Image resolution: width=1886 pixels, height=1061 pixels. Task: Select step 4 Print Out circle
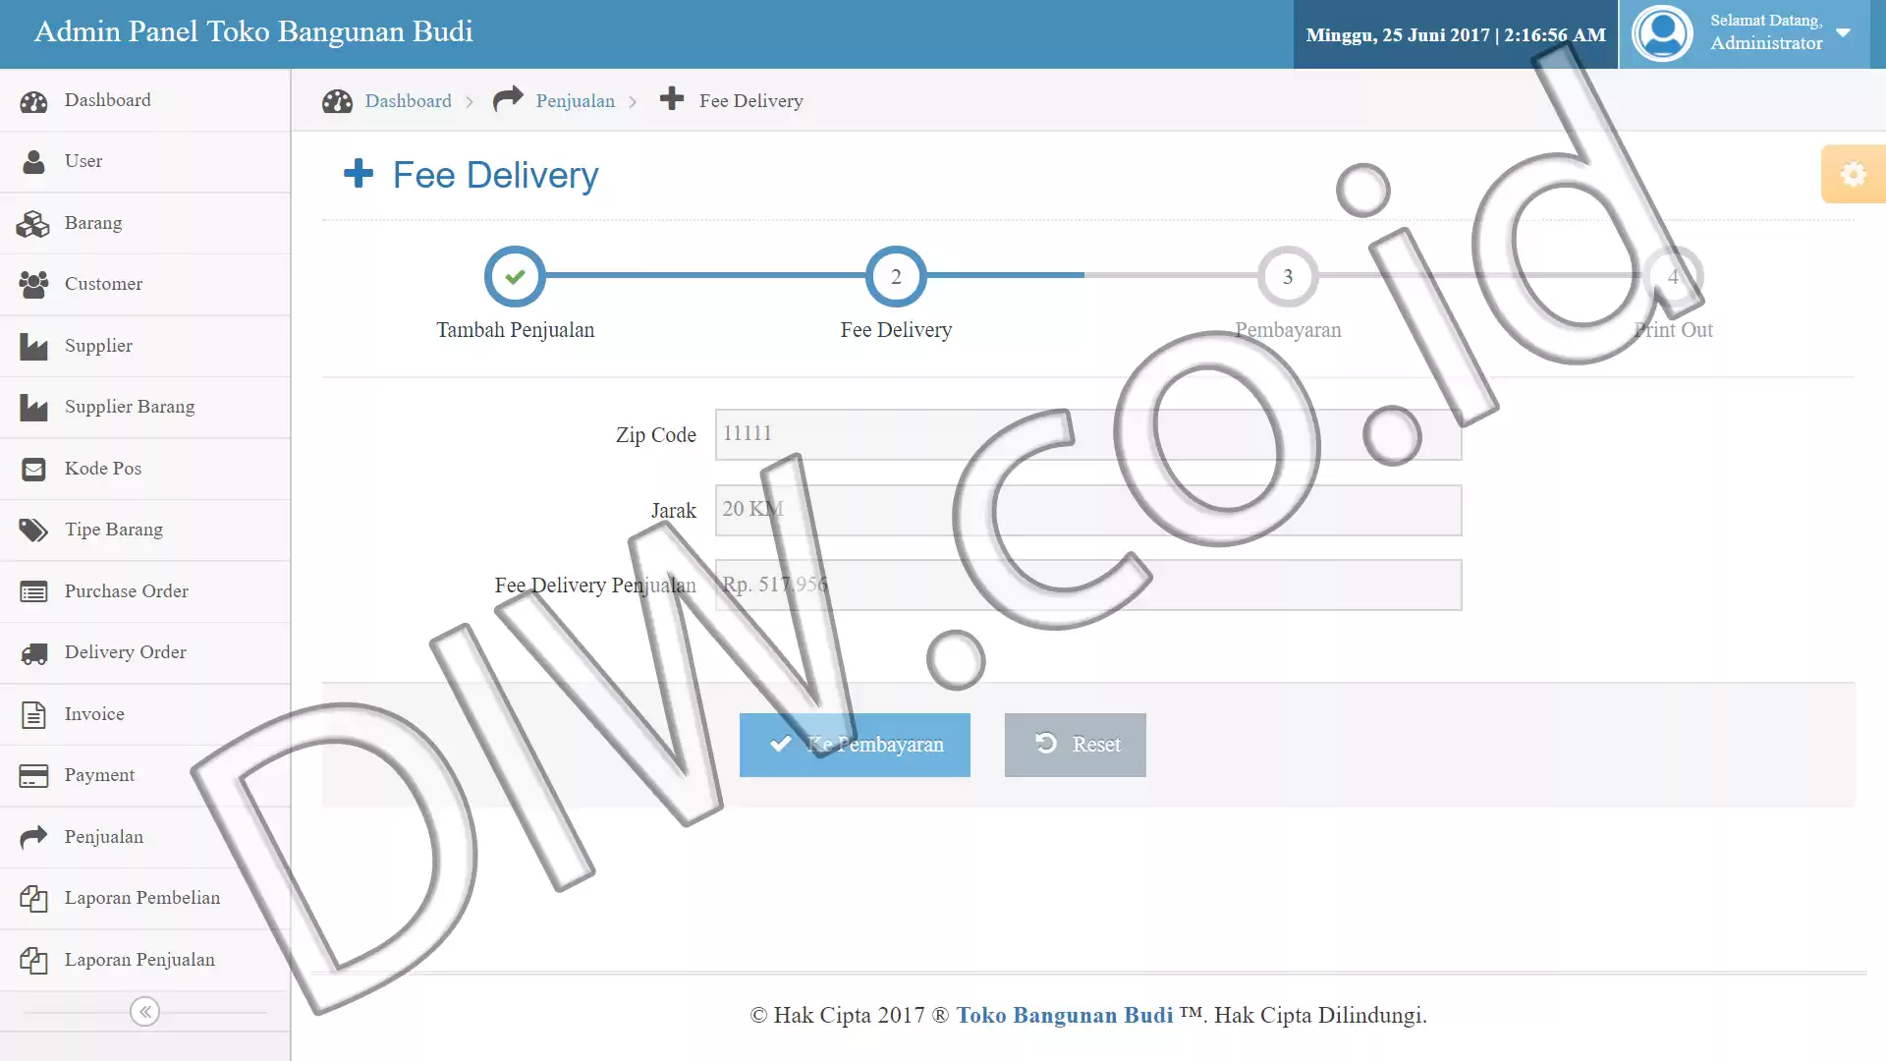1673,277
